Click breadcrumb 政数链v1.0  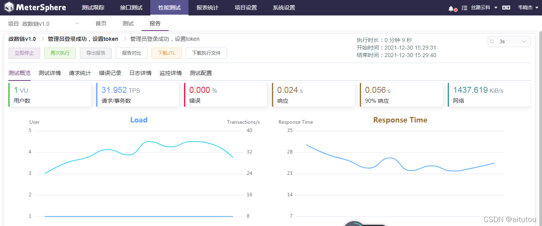22,39
